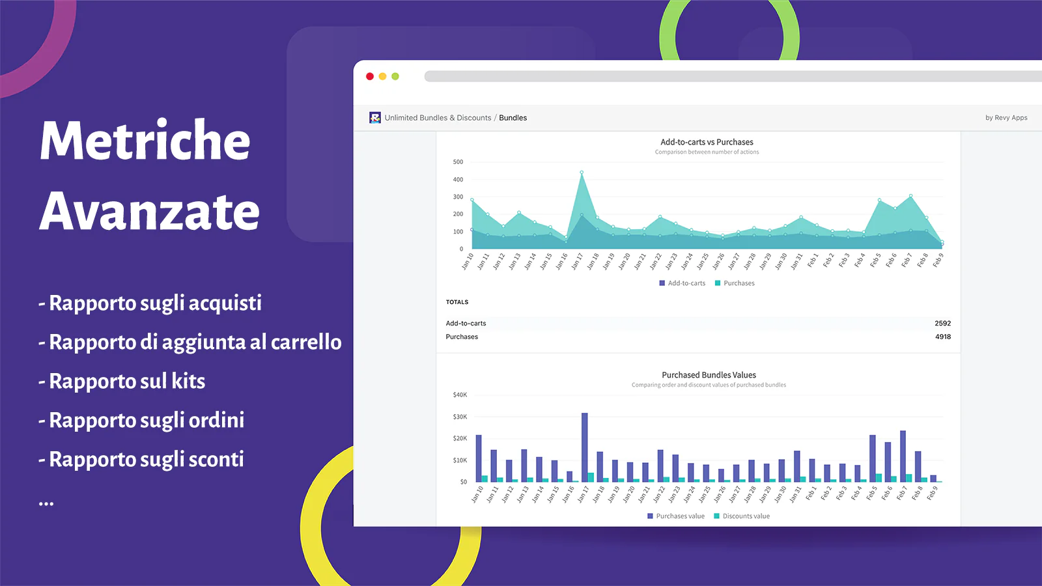
Task: Click the Feb 7 purchases value bar
Action: (903, 456)
